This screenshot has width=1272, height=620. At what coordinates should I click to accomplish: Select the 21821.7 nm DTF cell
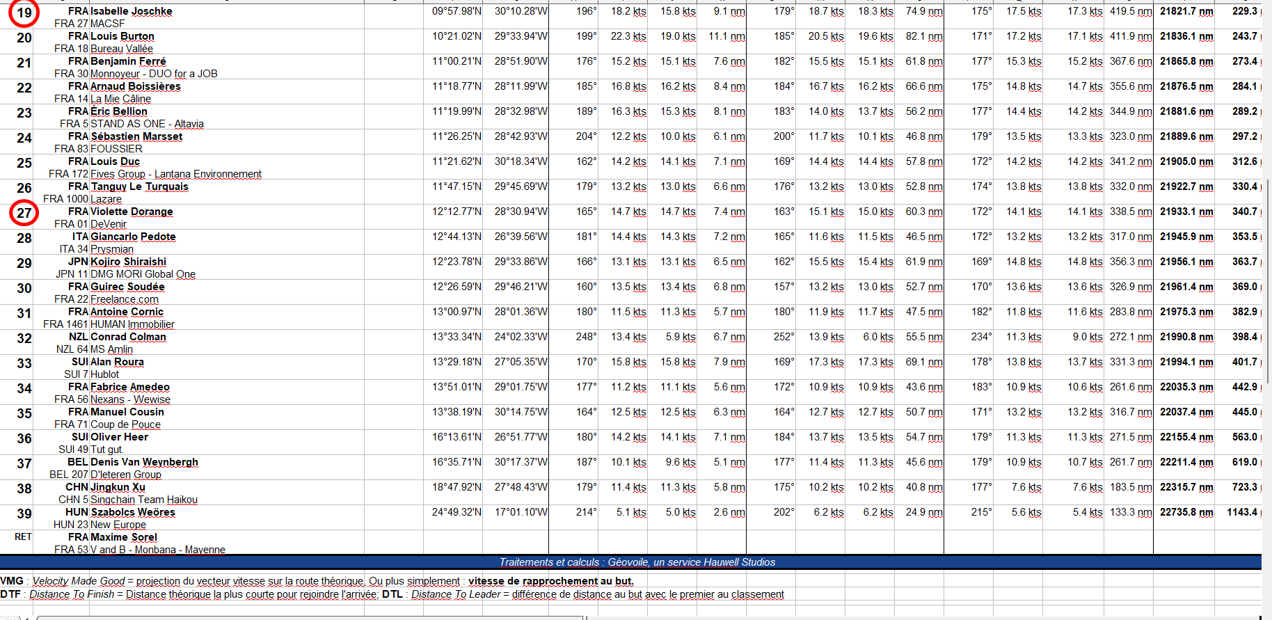pyautogui.click(x=1186, y=11)
